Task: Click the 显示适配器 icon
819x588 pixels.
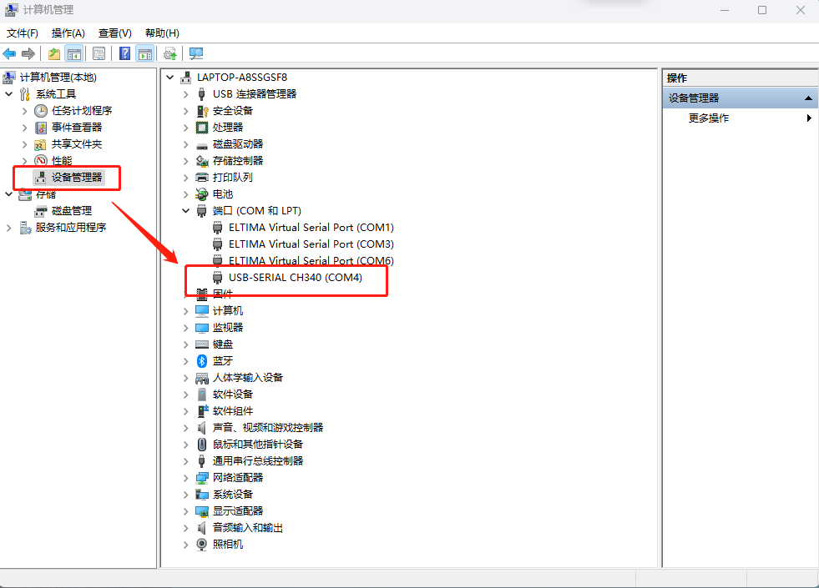Action: [x=201, y=511]
